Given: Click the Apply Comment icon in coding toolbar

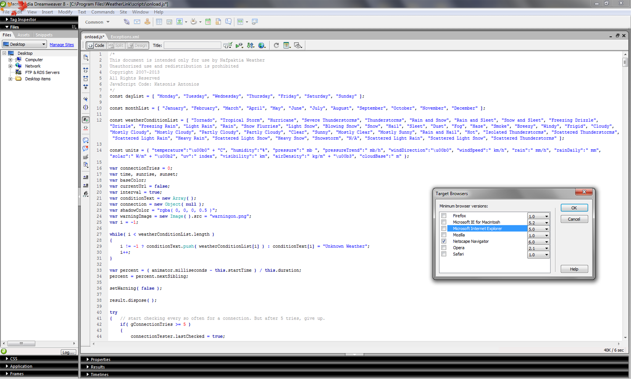Looking at the screenshot, I should [x=85, y=140].
